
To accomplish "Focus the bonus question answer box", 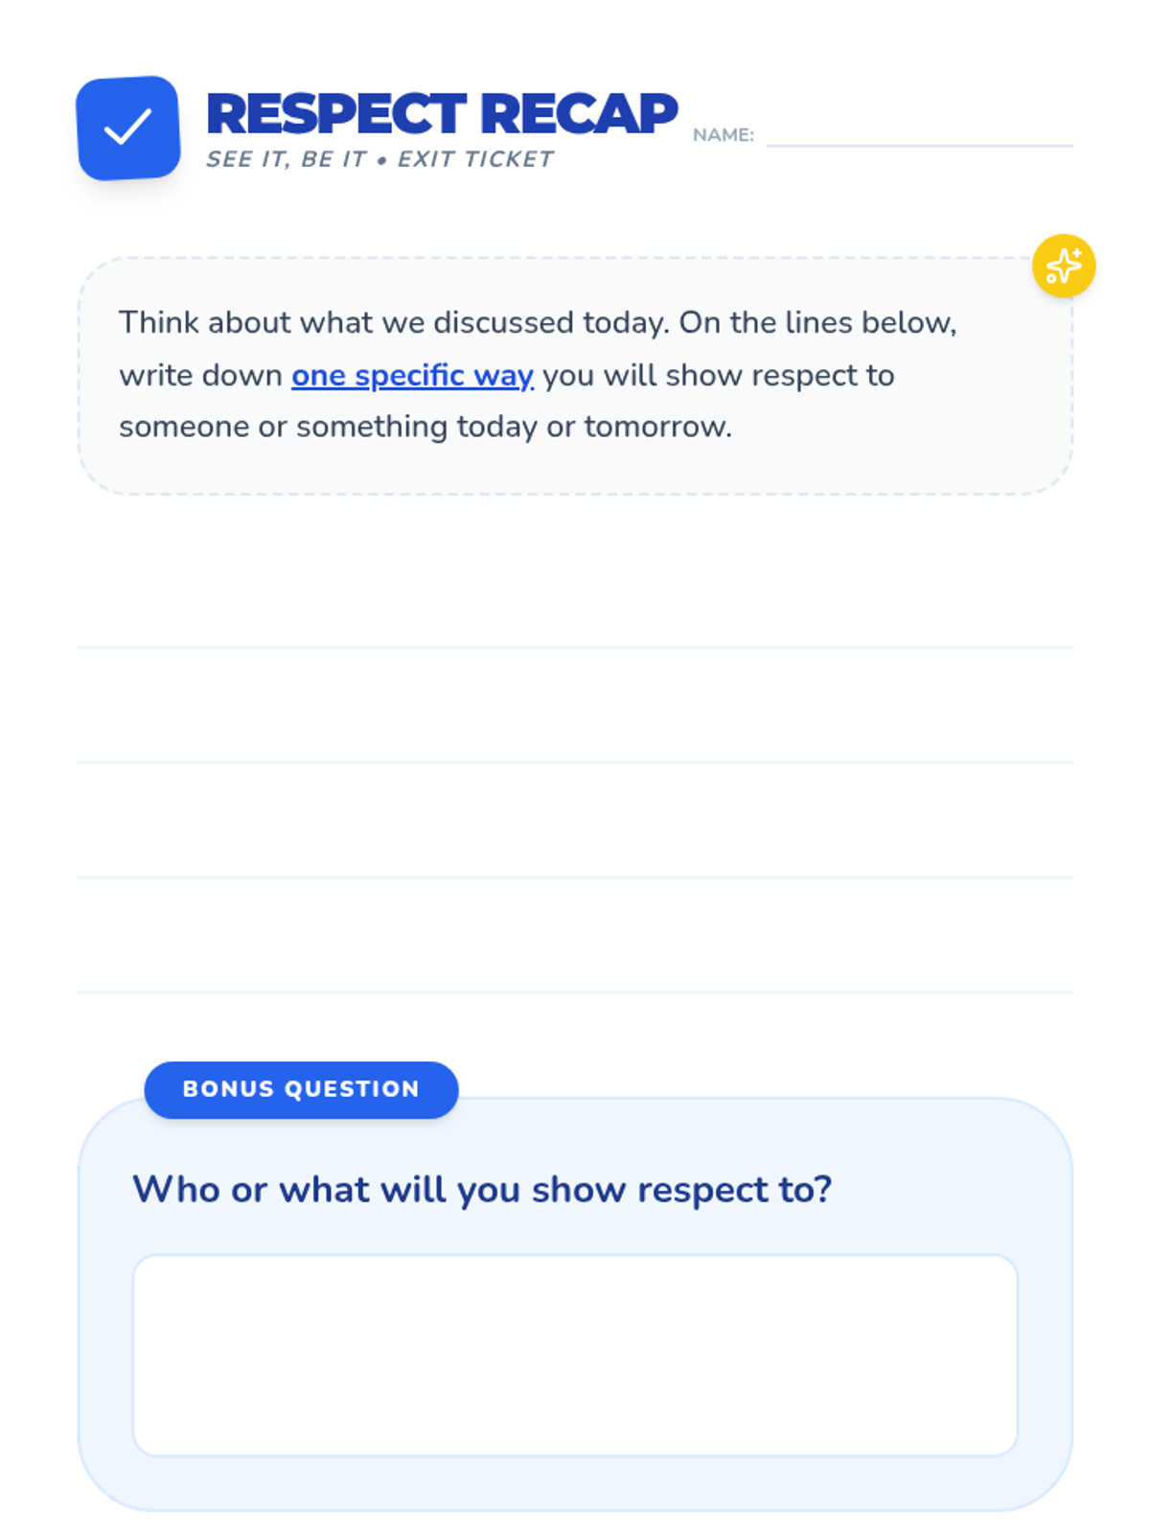I will coord(575,1355).
